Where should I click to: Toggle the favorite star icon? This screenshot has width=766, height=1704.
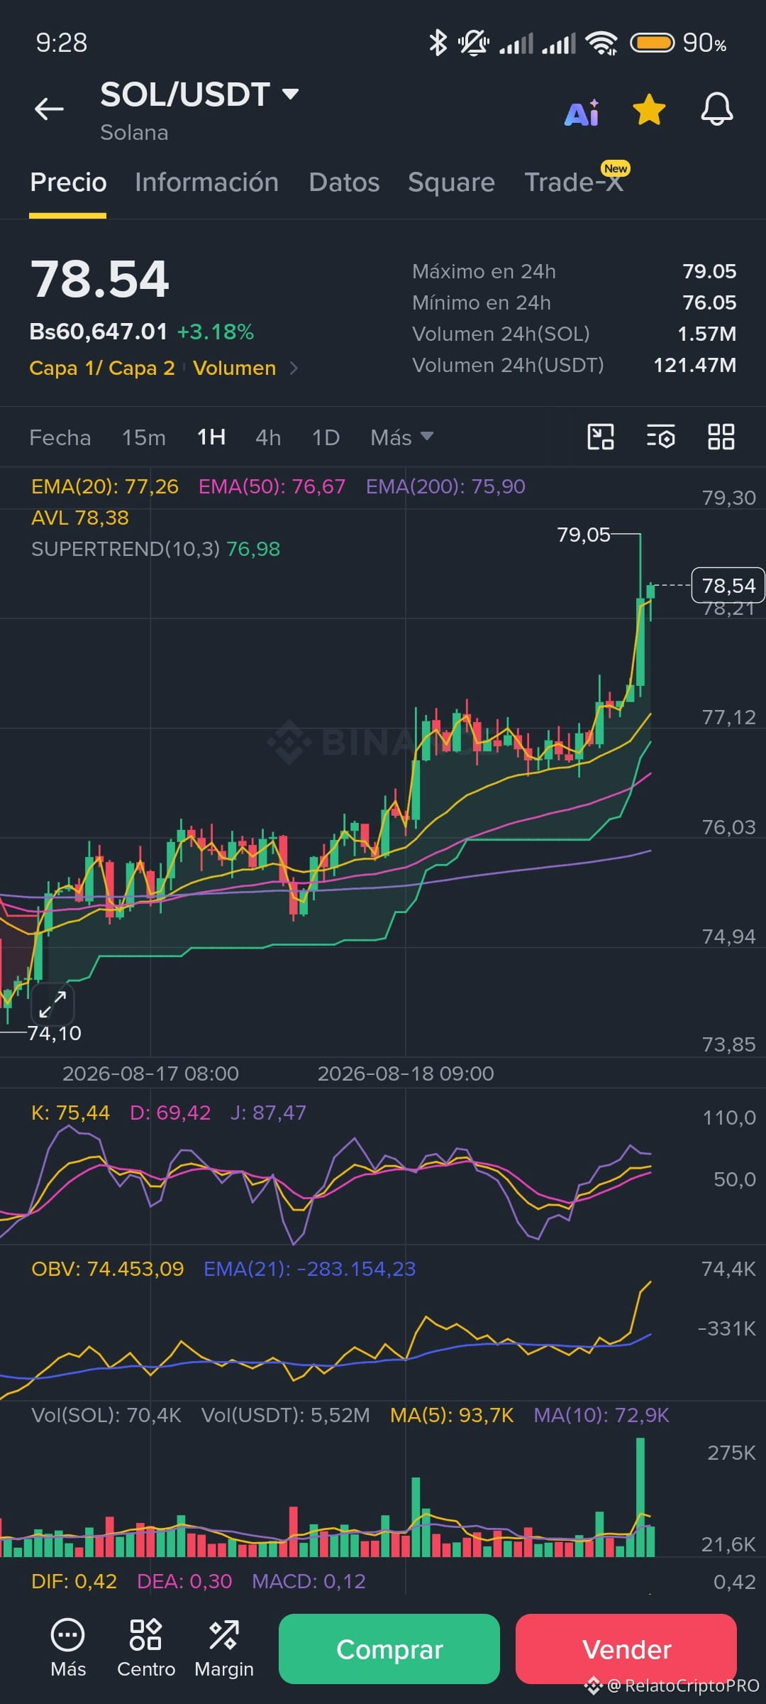pos(649,110)
